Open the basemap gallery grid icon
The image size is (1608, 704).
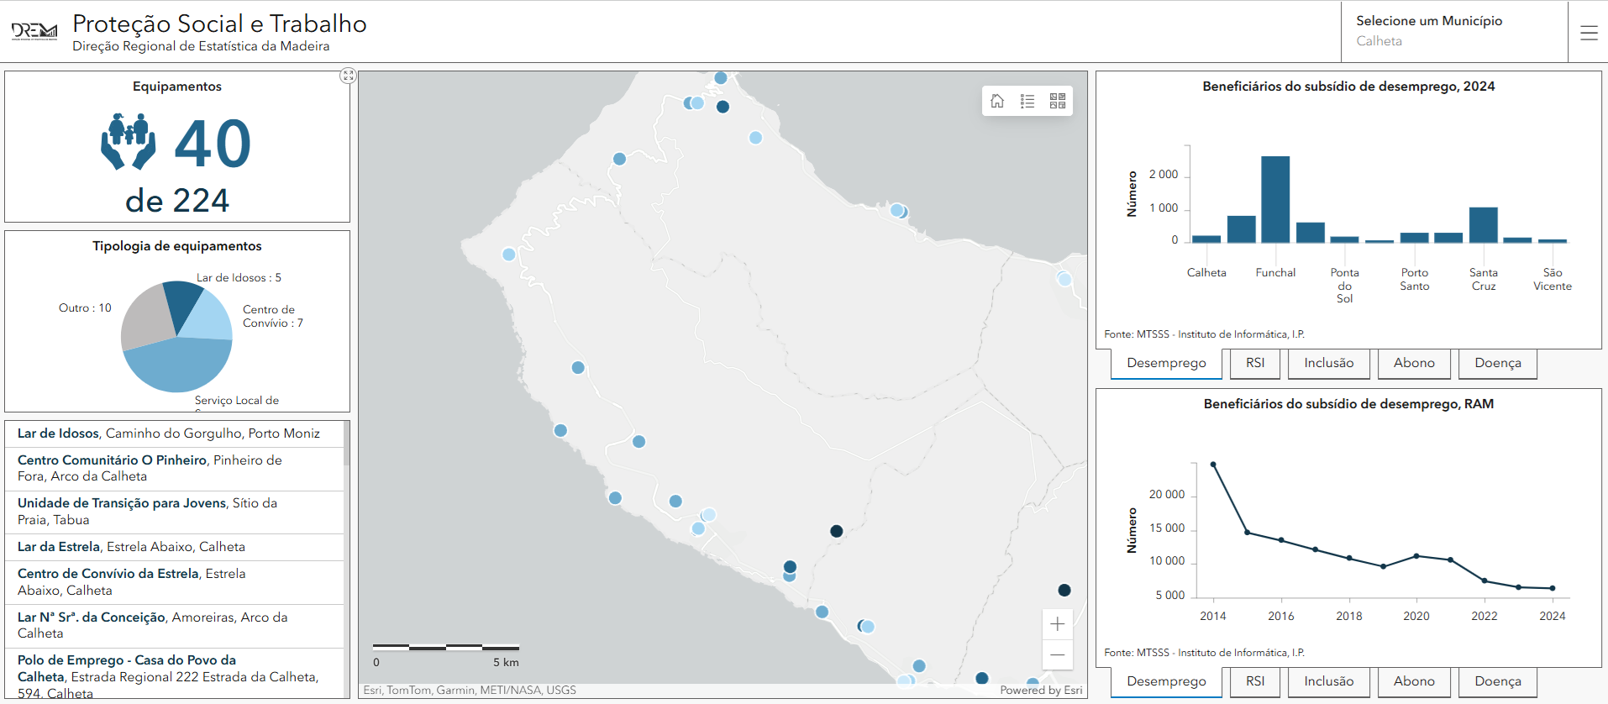[1058, 102]
